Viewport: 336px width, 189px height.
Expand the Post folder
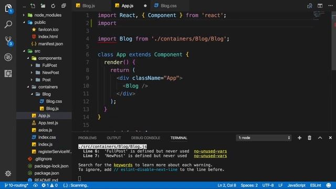[x=44, y=80]
